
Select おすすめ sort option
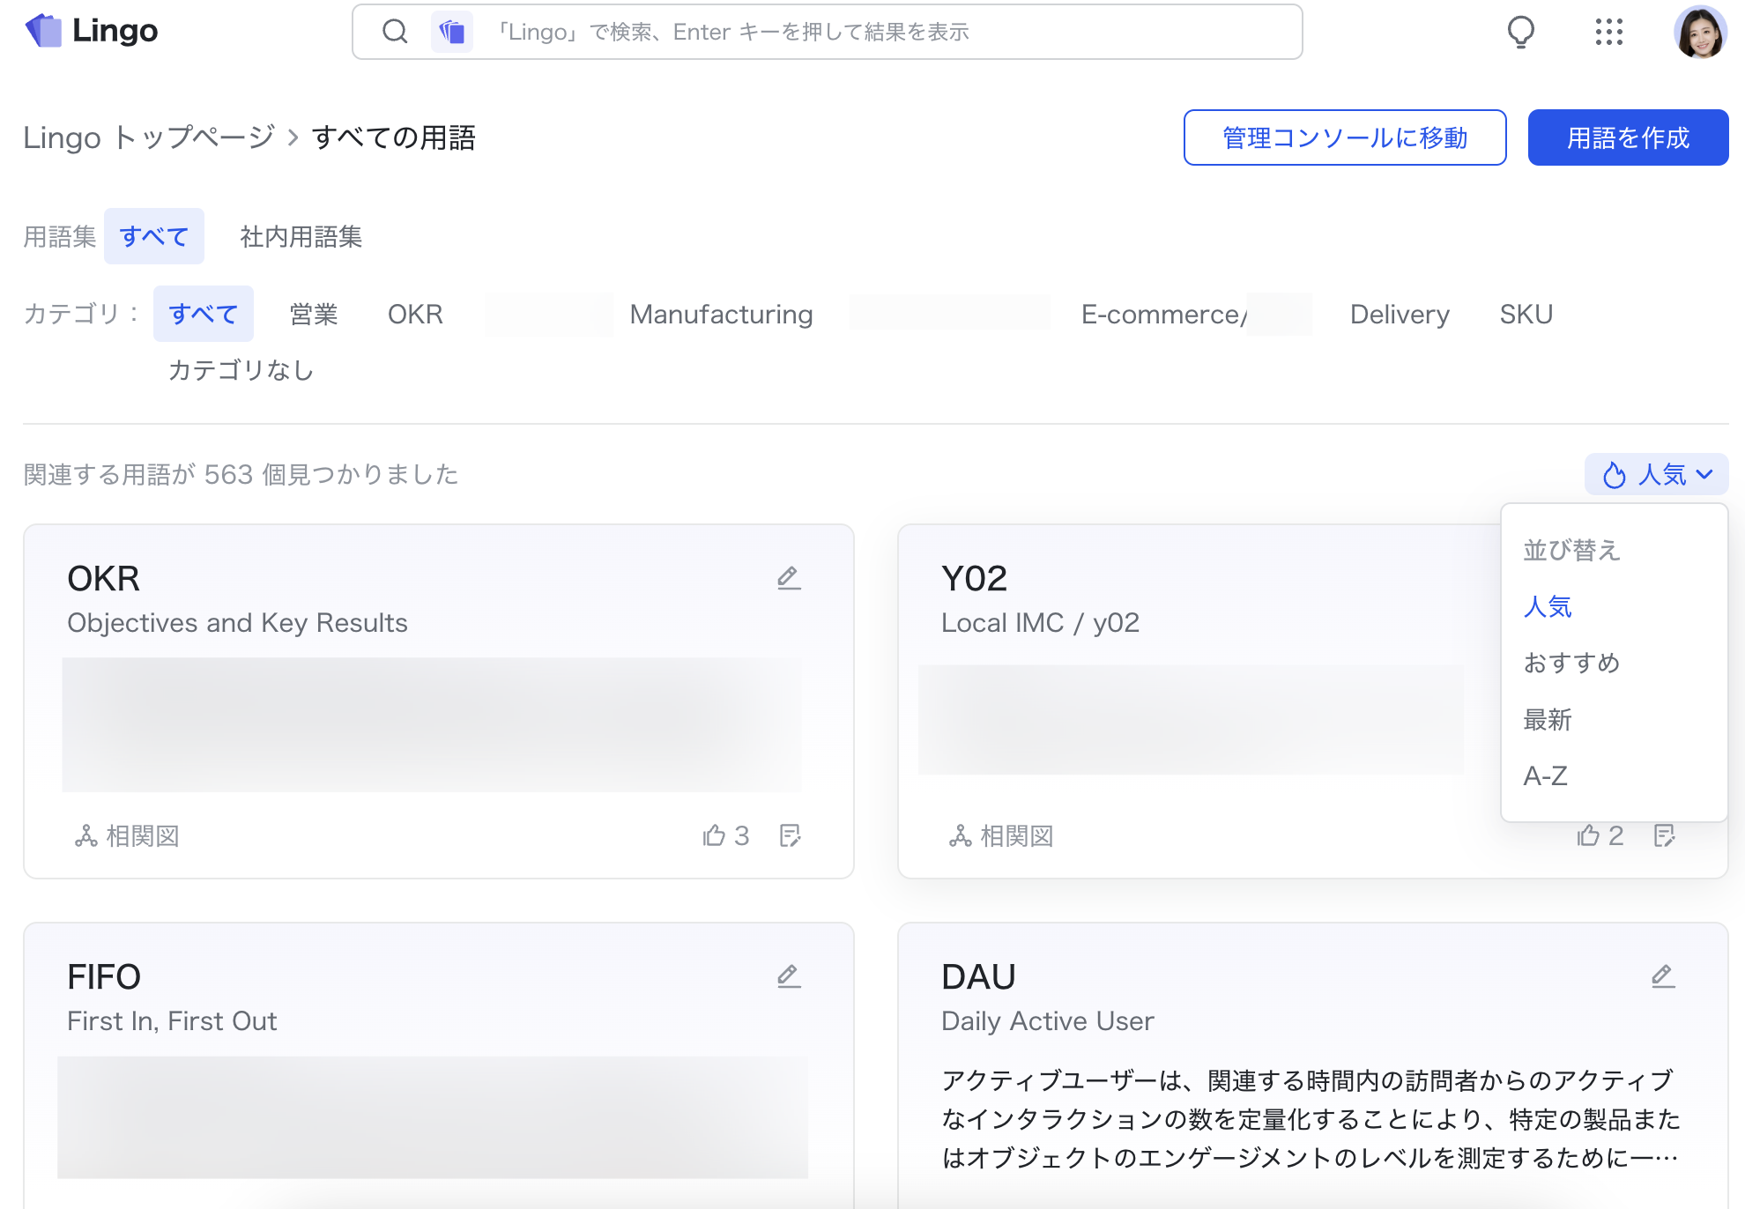[x=1571, y=663]
